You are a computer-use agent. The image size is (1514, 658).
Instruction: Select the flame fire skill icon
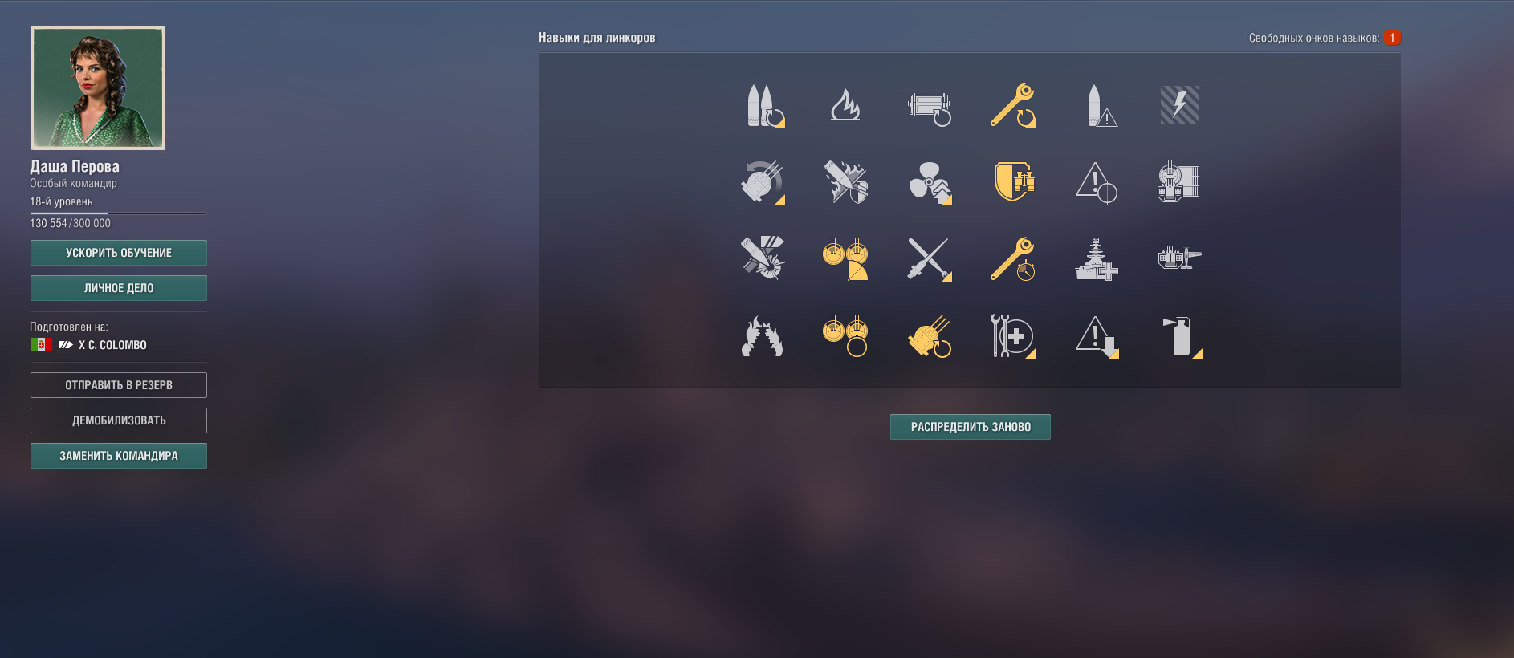click(x=845, y=105)
